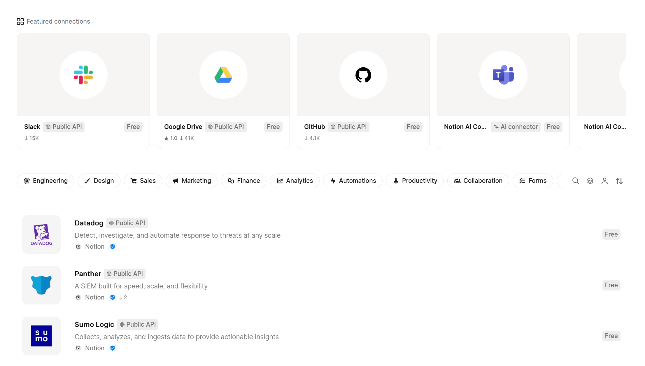
Task: Open the Panther listing title
Action: 88,274
